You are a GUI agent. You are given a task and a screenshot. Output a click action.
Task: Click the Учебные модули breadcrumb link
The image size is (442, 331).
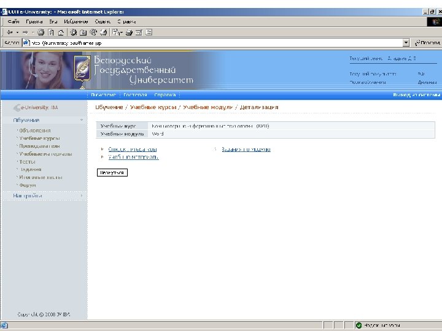[x=207, y=107]
